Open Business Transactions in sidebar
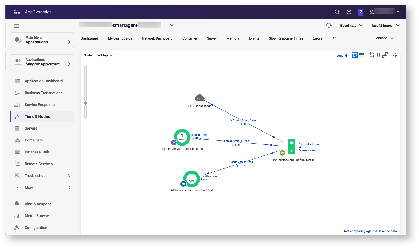Viewport: 419px width, 248px height. pos(42,93)
